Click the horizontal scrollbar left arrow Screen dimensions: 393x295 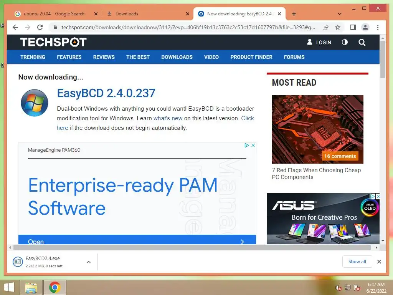coord(10,248)
